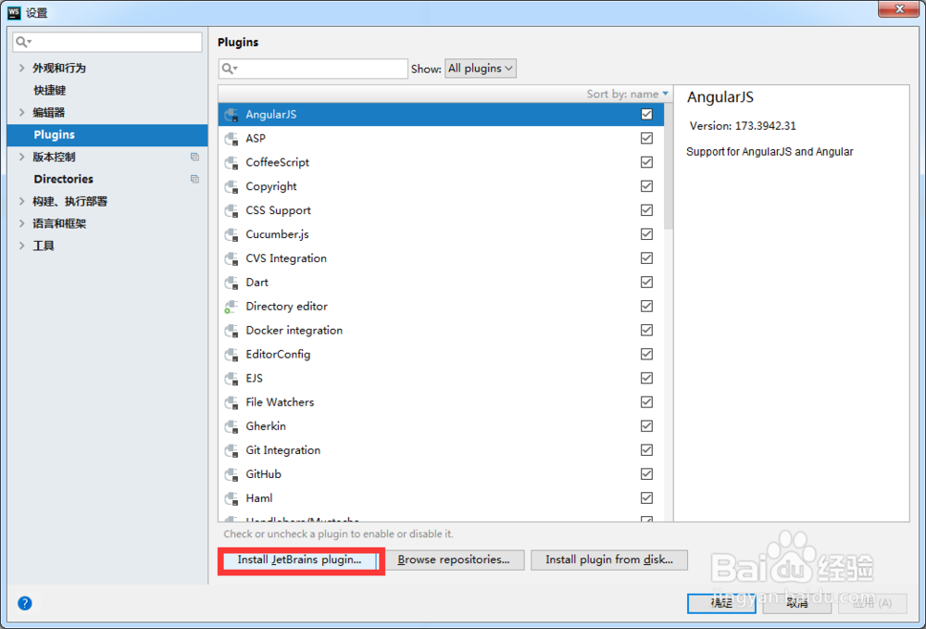This screenshot has height=629, width=926.
Task: Uncheck the Cucumber.js checkbox
Action: [646, 234]
